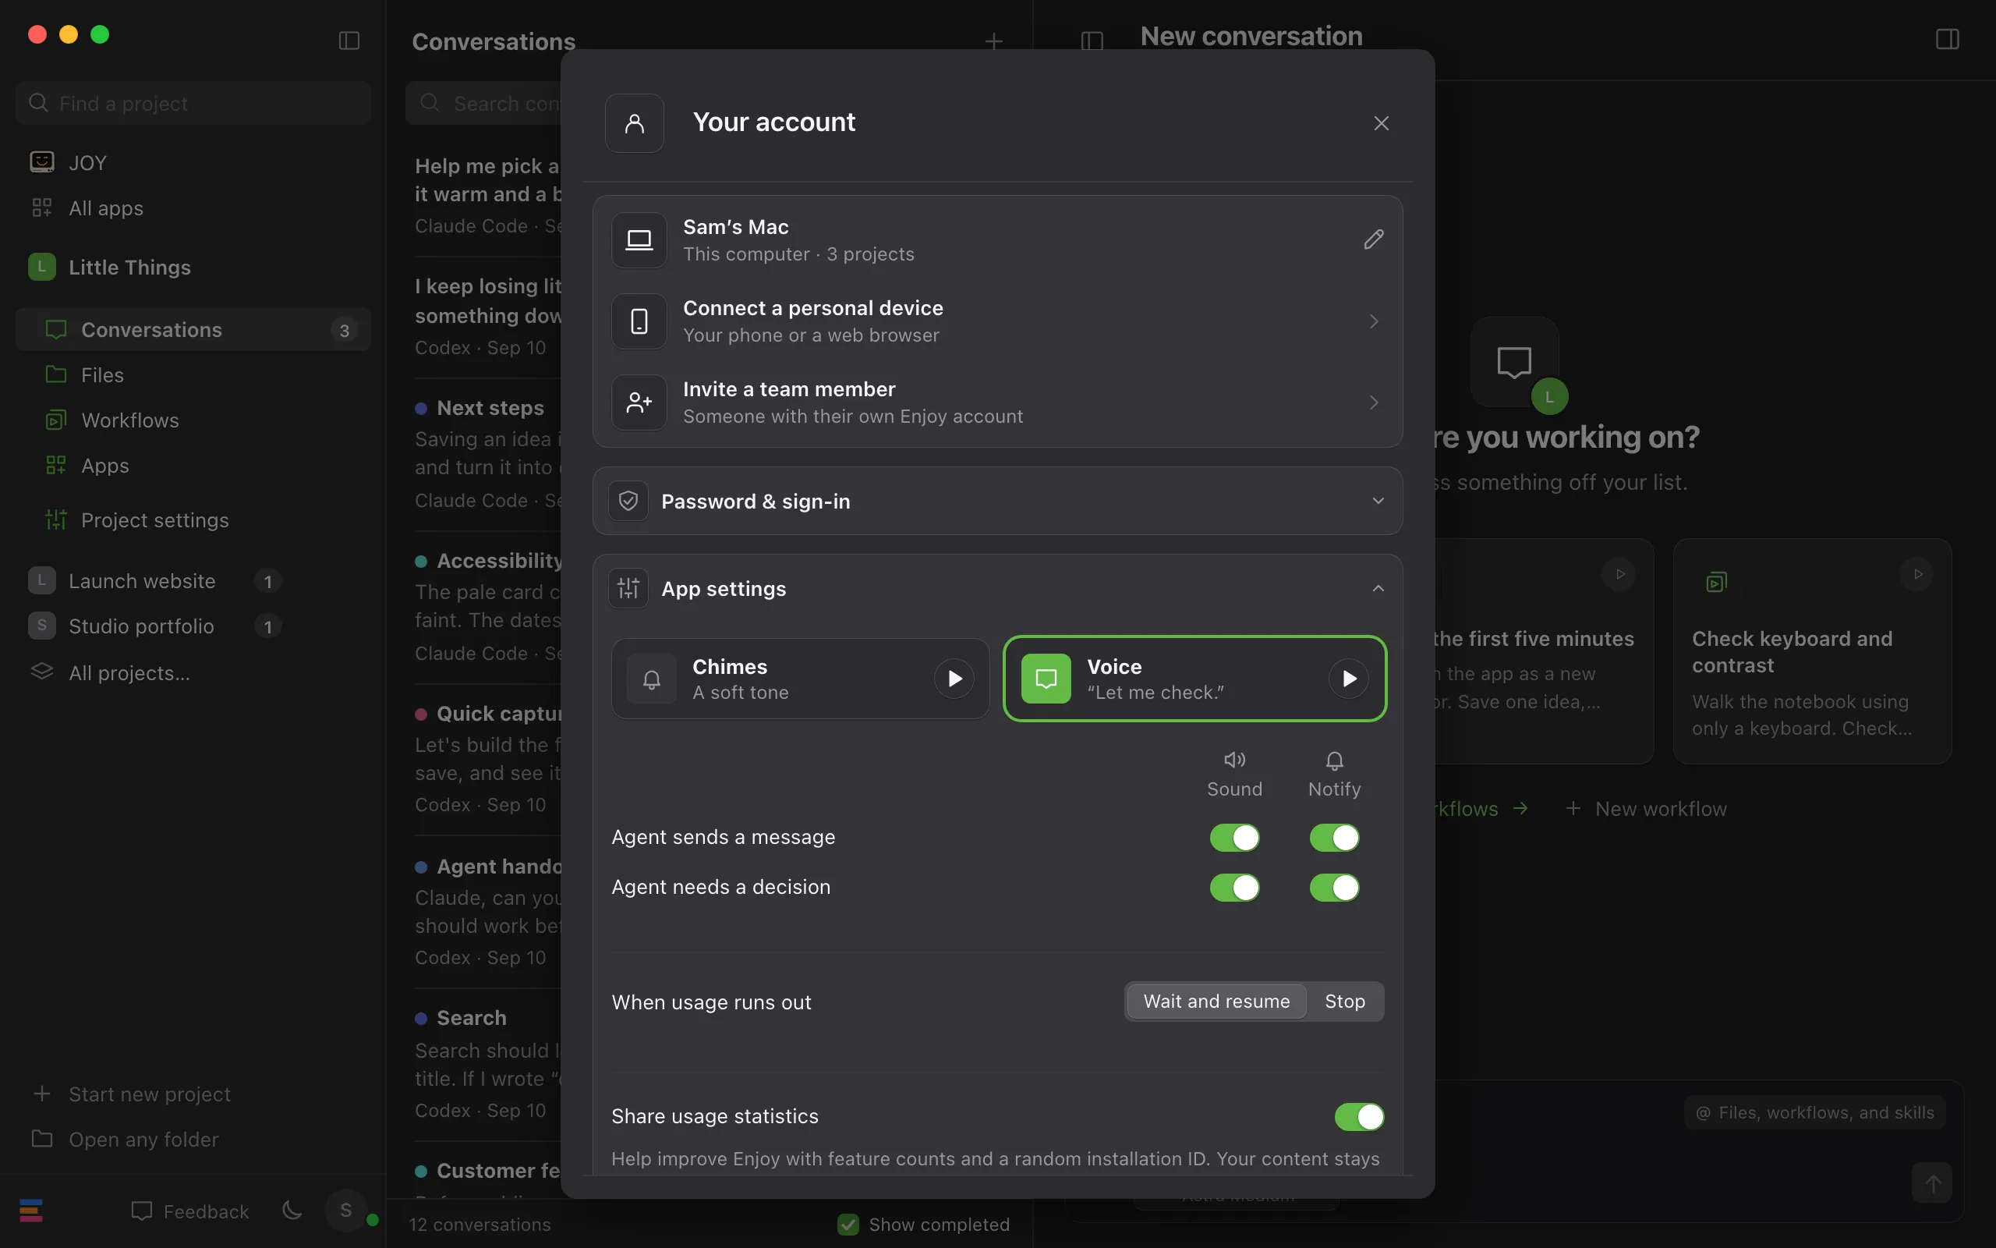Click the send arrow button in the composer
The height and width of the screenshot is (1248, 1996).
tap(1933, 1182)
